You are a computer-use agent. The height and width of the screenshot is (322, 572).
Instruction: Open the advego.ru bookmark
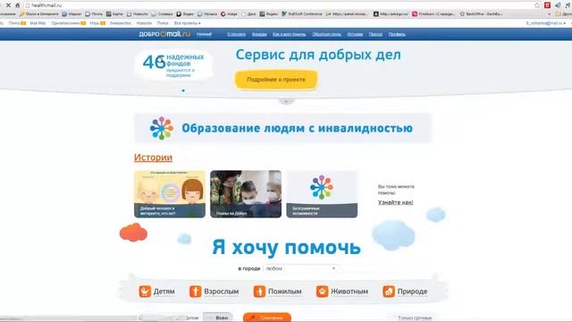391,14
